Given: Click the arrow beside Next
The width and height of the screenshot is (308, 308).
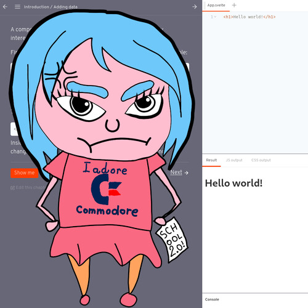Looking at the screenshot, I should pos(187,173).
